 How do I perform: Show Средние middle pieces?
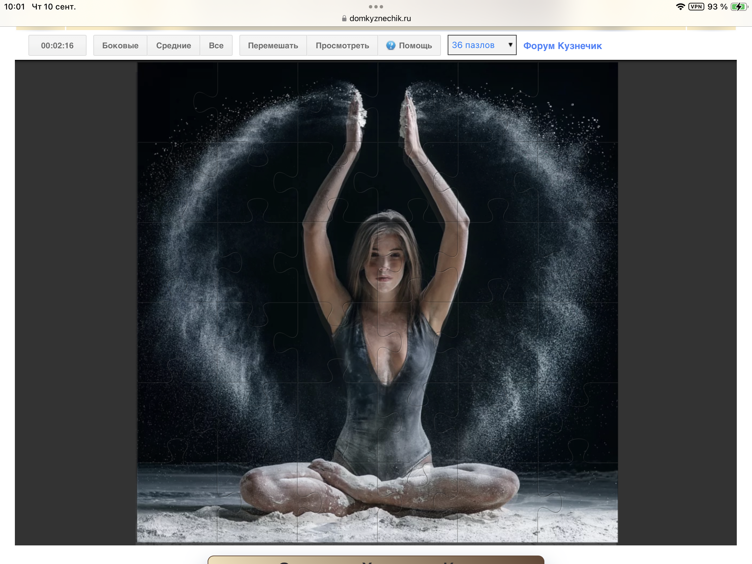(173, 45)
